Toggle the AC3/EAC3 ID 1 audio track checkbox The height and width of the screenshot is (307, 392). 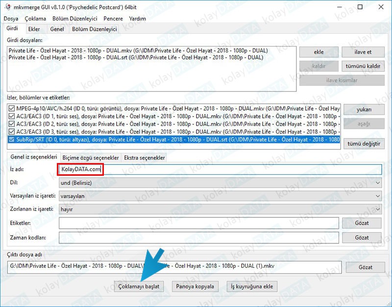tap(12, 116)
